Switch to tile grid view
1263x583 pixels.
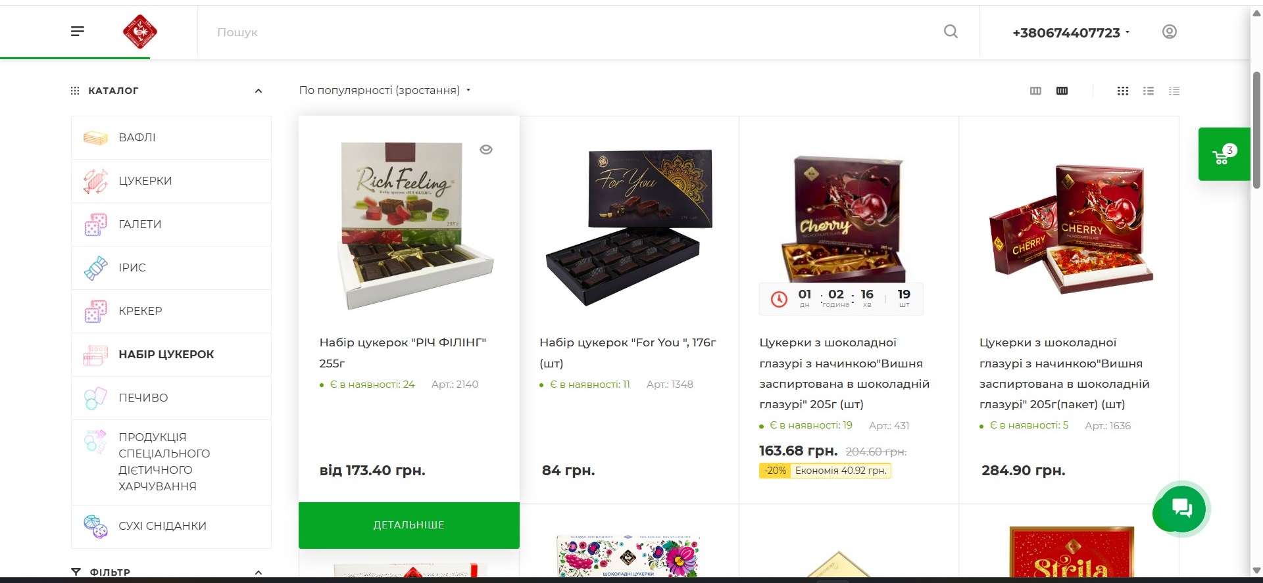(1123, 91)
